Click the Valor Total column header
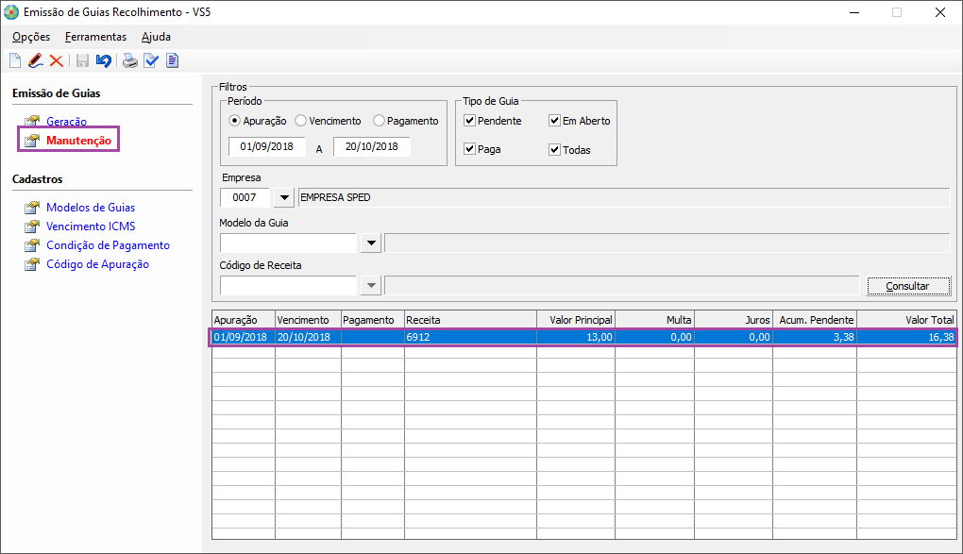This screenshot has height=554, width=963. click(906, 320)
